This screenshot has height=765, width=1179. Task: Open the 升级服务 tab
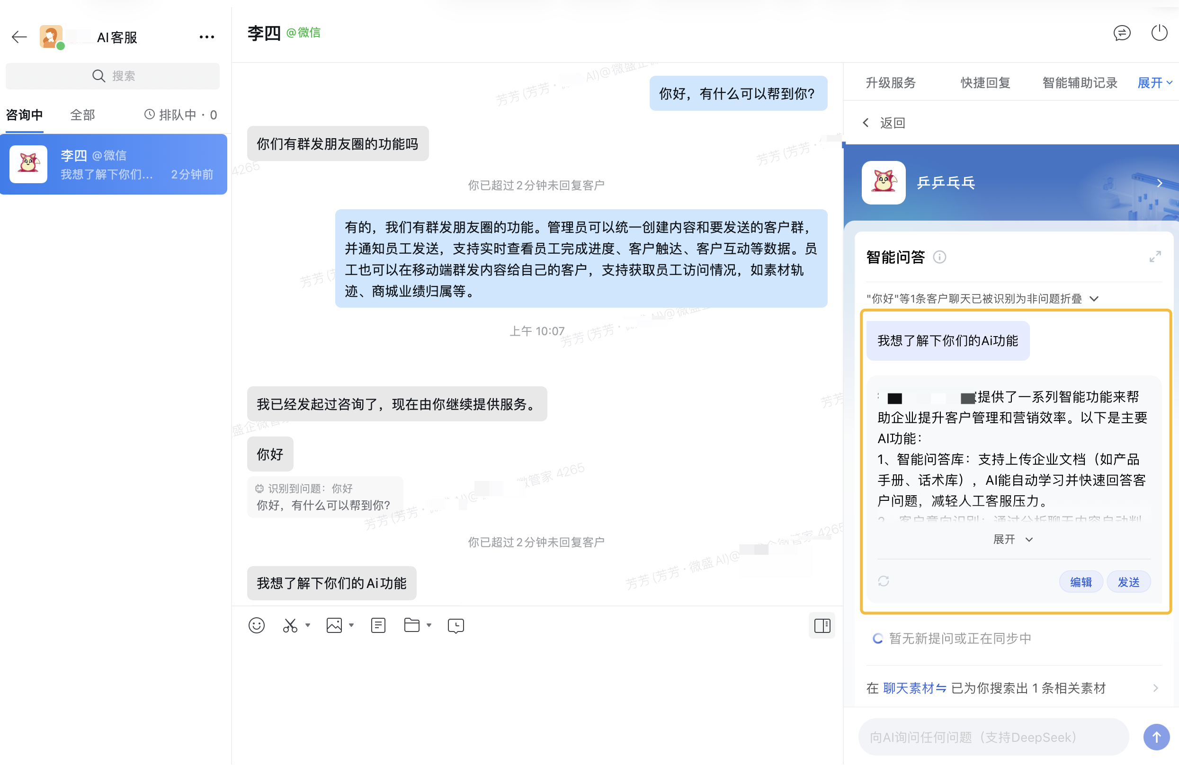click(x=891, y=83)
